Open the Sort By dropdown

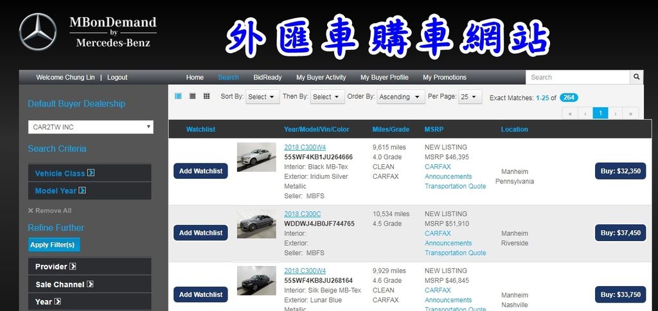point(262,97)
